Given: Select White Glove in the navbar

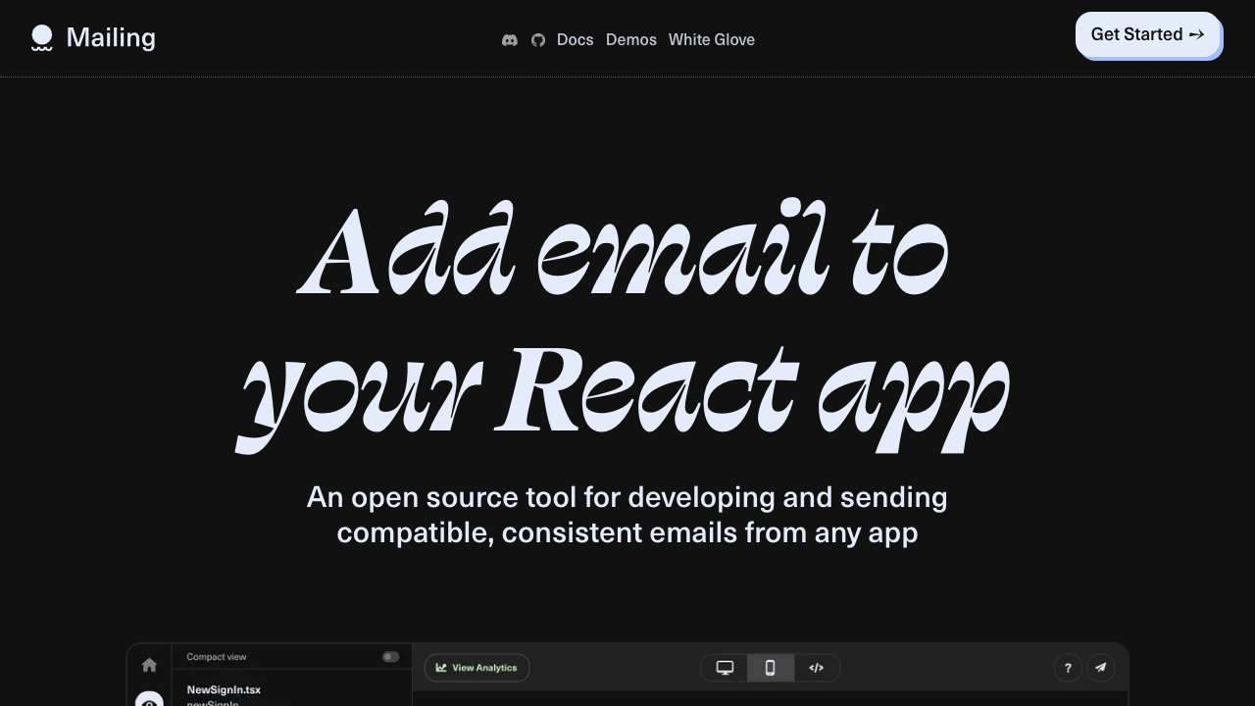Looking at the screenshot, I should (x=711, y=40).
